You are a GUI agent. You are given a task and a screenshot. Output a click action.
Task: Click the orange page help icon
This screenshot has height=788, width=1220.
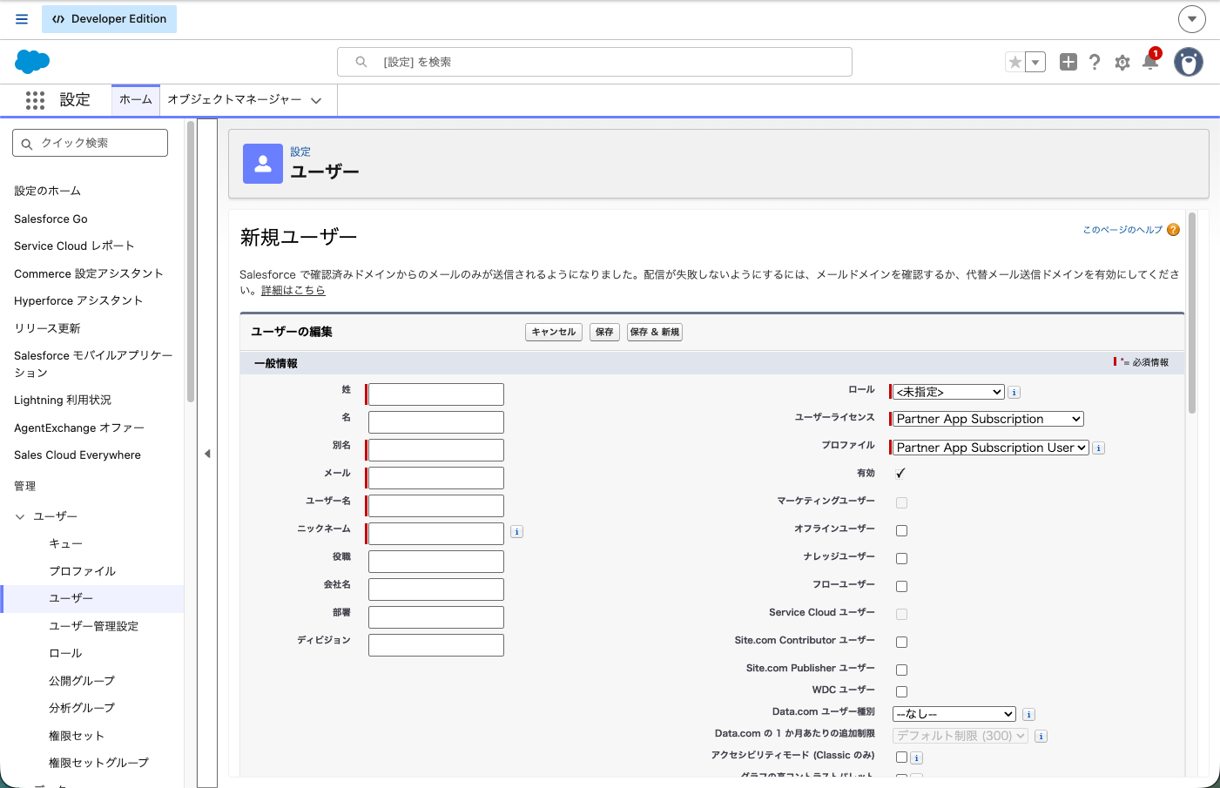(x=1173, y=230)
